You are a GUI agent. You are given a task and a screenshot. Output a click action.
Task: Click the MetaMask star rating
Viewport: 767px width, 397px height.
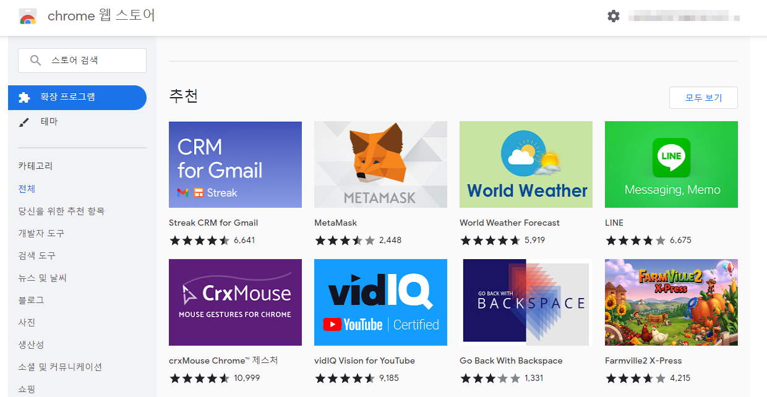pos(345,240)
